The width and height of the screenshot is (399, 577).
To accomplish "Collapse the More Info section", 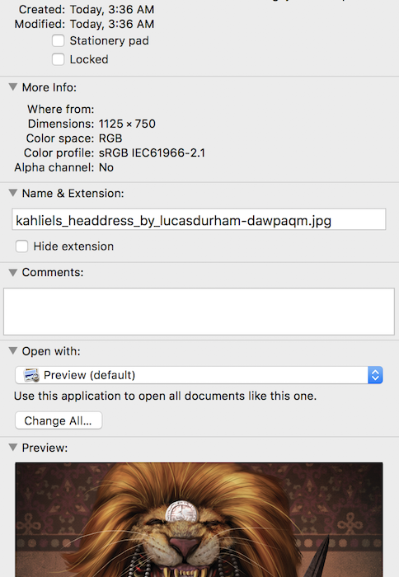I will (13, 87).
